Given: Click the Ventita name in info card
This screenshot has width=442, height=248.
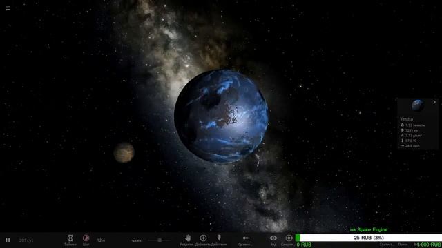Looking at the screenshot, I should point(406,119).
